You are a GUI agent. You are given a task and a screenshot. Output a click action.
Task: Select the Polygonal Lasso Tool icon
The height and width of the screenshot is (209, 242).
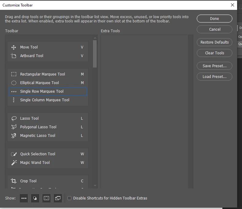click(x=14, y=127)
